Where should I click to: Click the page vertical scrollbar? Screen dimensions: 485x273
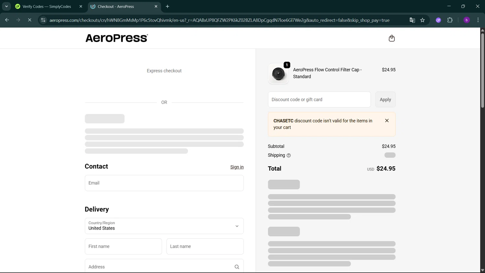(482, 71)
